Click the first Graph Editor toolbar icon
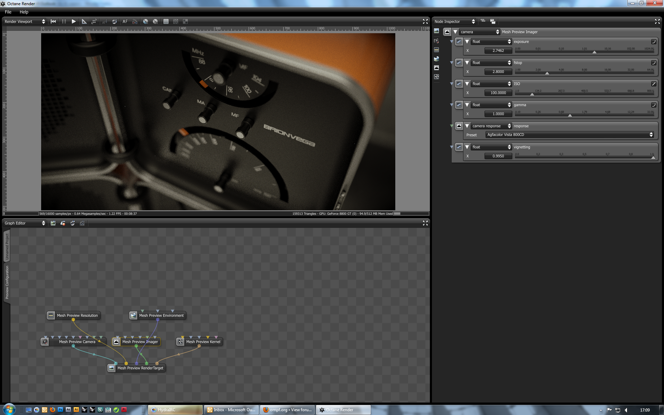Viewport: 664px width, 415px height. click(53, 223)
